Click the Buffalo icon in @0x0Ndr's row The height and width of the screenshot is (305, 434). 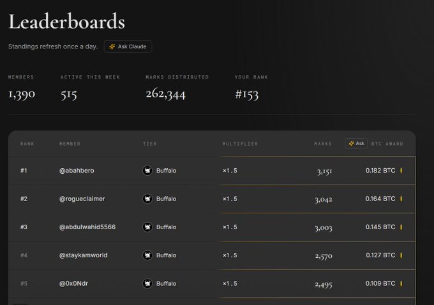click(147, 283)
